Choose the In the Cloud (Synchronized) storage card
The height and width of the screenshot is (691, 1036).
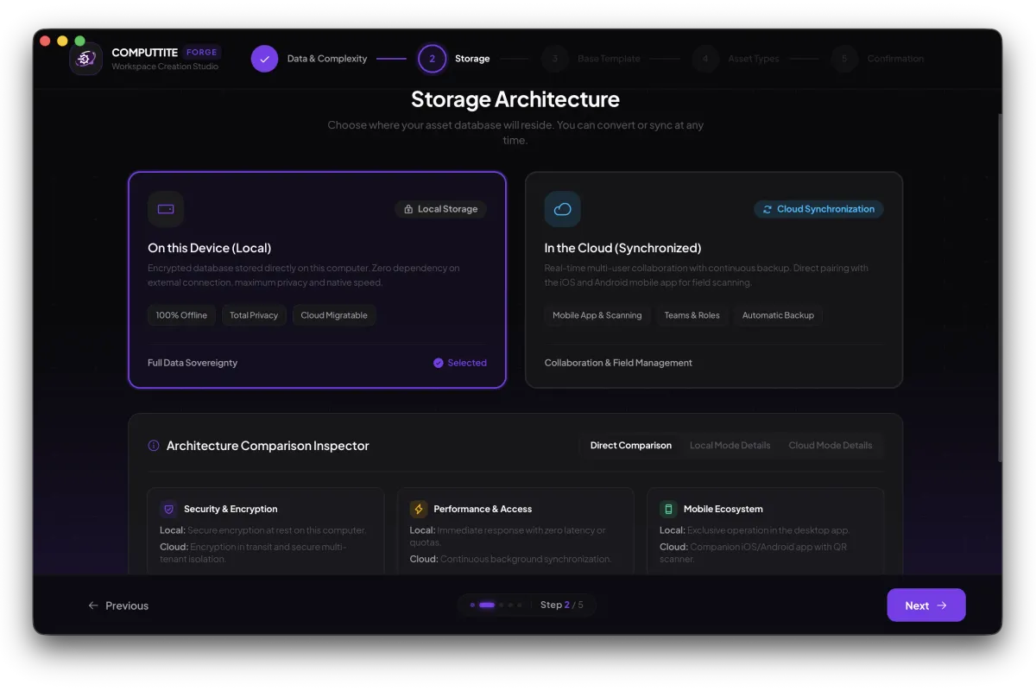714,280
